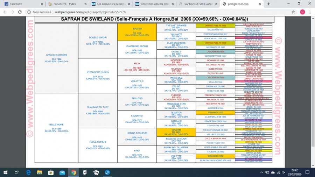Click the SAFRAN DE SWIELAND title
315x177 pixels.
tap(154, 19)
